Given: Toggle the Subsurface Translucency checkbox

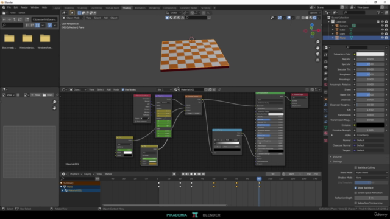Looking at the screenshot, I should 356,203.
